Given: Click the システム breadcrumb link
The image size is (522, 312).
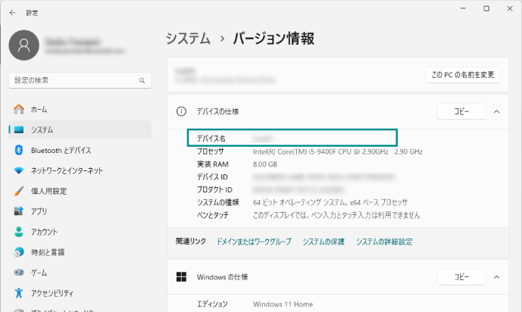Looking at the screenshot, I should click(x=188, y=39).
